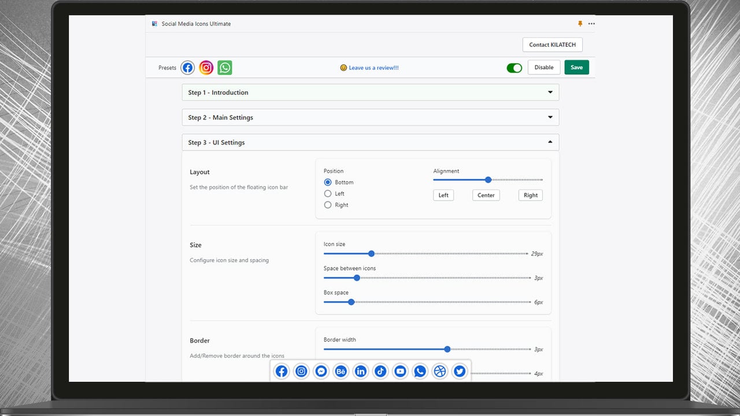Click the Behance icon in floating bar
Image resolution: width=740 pixels, height=416 pixels.
(x=341, y=372)
